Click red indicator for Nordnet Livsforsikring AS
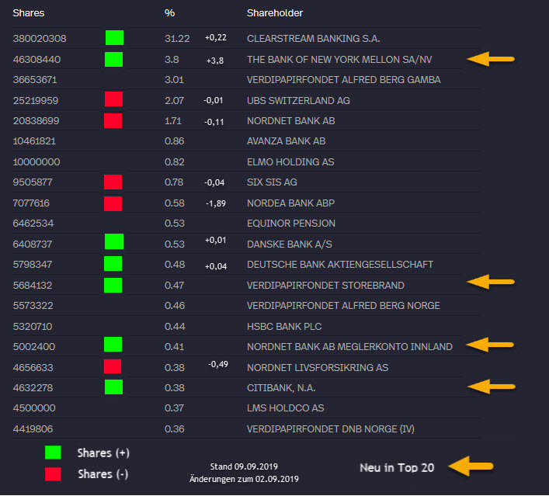 pos(113,366)
